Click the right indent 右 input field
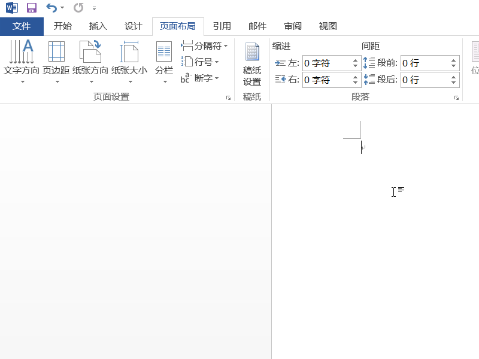Screen dimensions: 479x359 (332, 80)
